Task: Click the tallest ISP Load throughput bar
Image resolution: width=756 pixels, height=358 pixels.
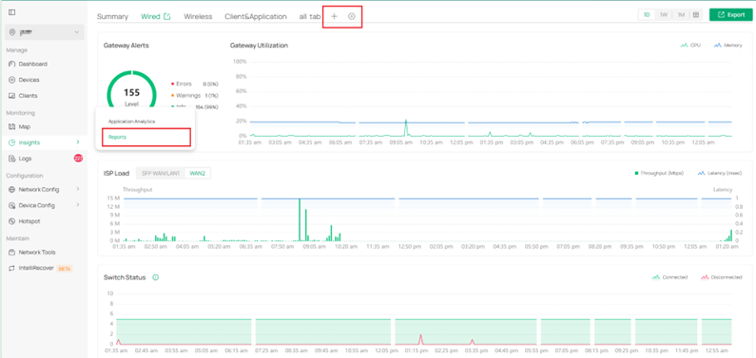Action: coord(300,219)
